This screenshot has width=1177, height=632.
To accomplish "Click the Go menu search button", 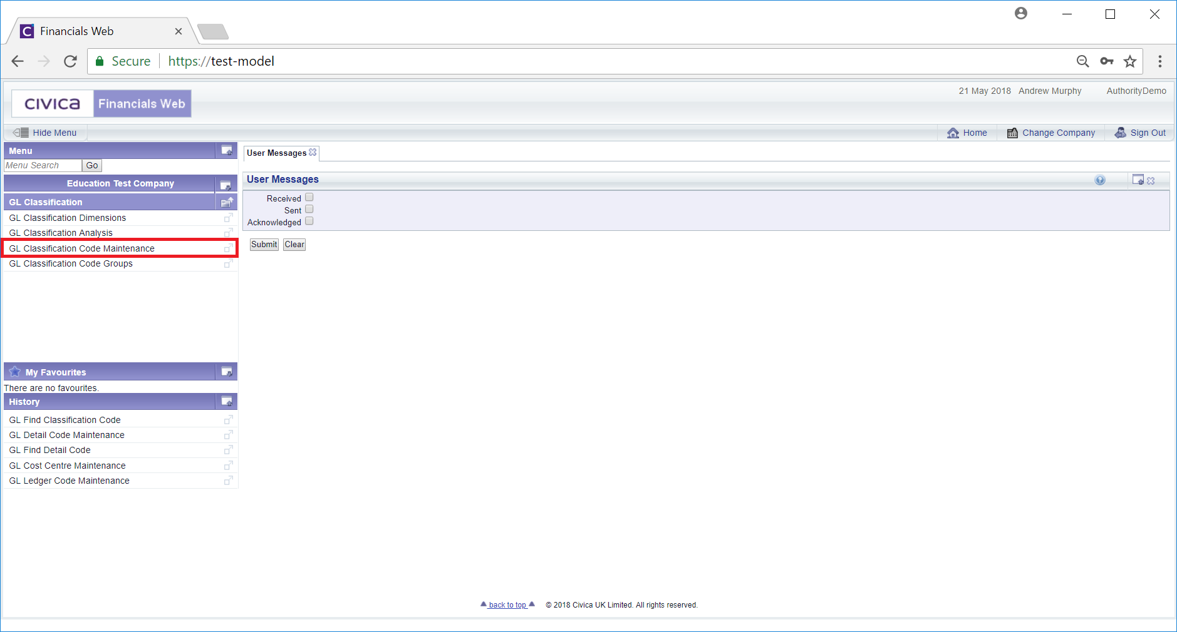I will click(92, 166).
